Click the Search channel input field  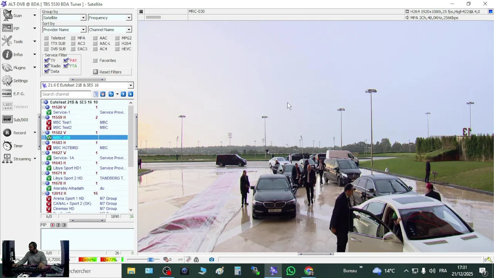[x=66, y=94]
